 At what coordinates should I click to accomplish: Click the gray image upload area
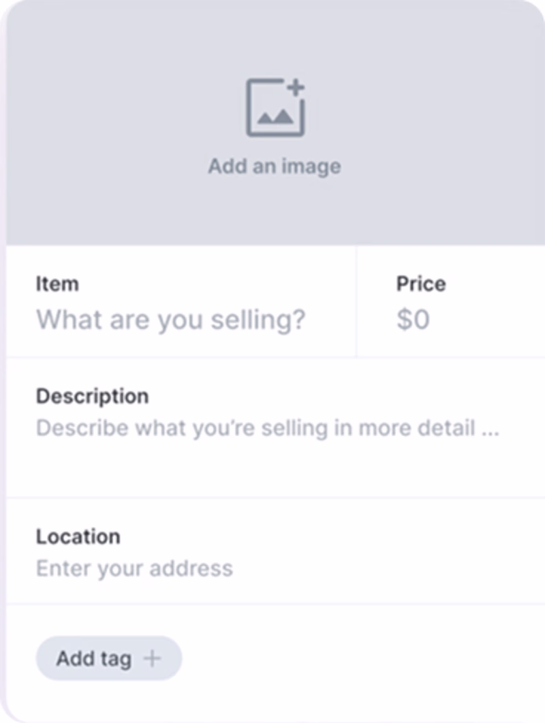276,123
